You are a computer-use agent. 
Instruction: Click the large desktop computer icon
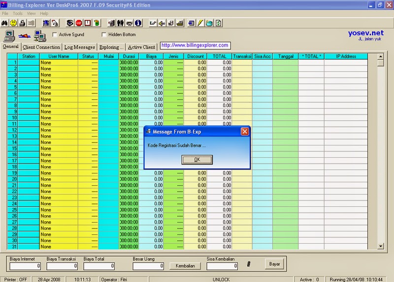tap(9, 36)
